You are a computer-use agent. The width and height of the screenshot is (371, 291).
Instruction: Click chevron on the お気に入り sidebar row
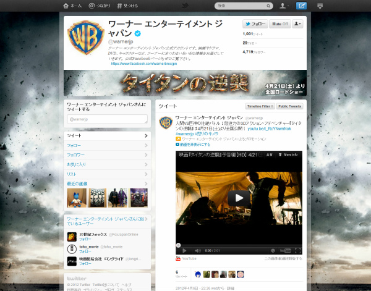tap(146, 164)
